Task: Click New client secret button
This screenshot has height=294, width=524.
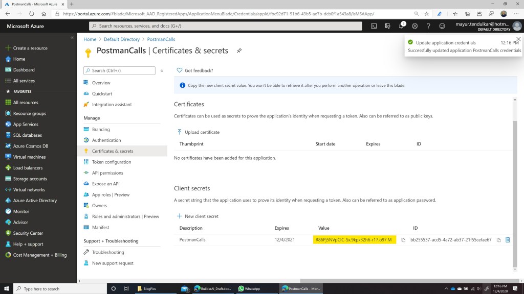Action: [198, 216]
